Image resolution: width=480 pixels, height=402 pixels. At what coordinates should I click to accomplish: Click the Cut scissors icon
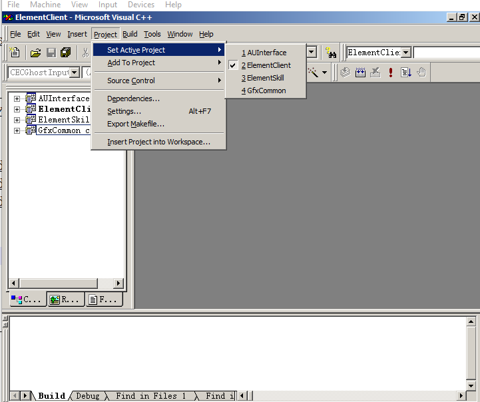[85, 53]
